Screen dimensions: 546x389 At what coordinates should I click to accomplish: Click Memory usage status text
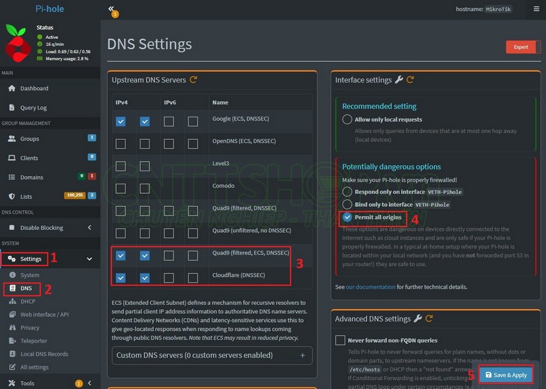(67, 59)
